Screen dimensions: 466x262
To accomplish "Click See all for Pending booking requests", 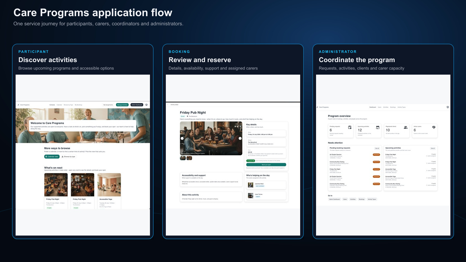I will click(x=377, y=148).
